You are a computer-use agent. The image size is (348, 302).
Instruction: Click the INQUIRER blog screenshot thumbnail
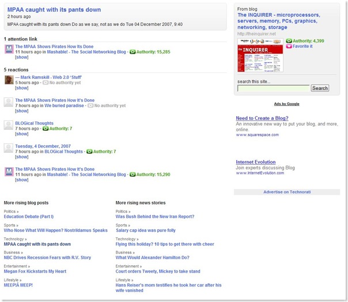(260, 55)
